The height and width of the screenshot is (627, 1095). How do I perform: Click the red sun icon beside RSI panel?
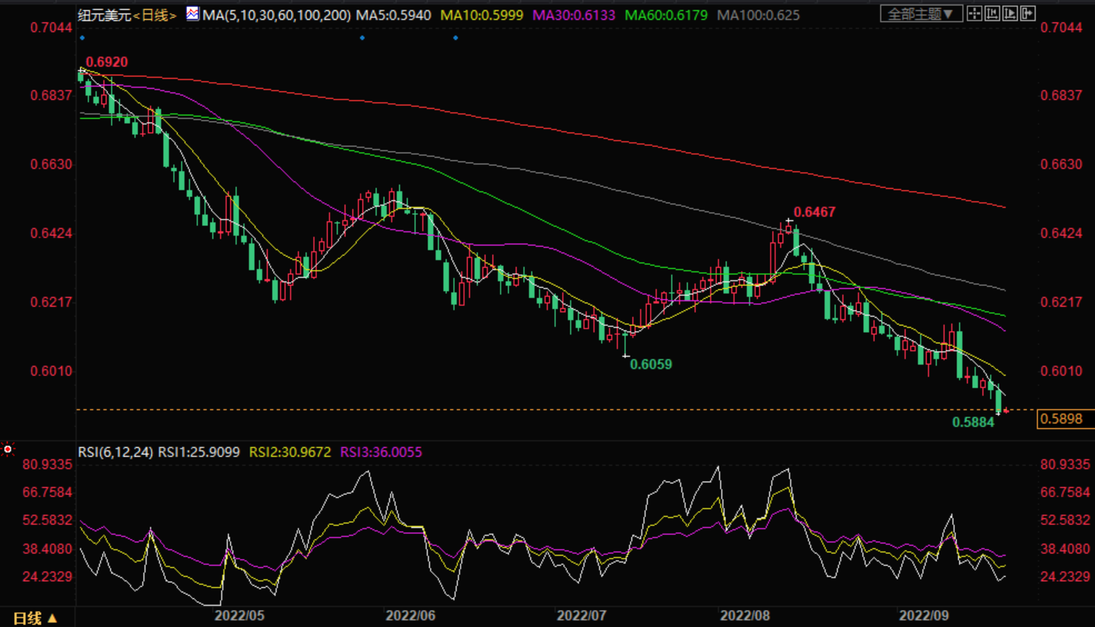click(x=8, y=449)
